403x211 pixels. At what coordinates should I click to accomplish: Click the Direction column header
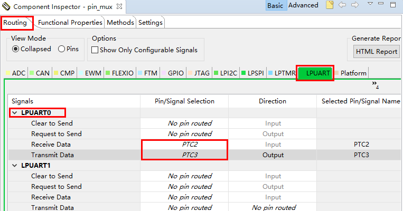point(272,101)
